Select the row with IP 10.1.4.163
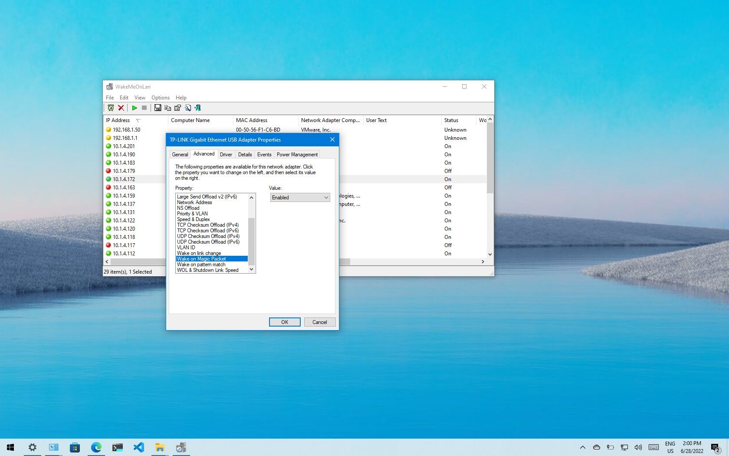 click(123, 187)
